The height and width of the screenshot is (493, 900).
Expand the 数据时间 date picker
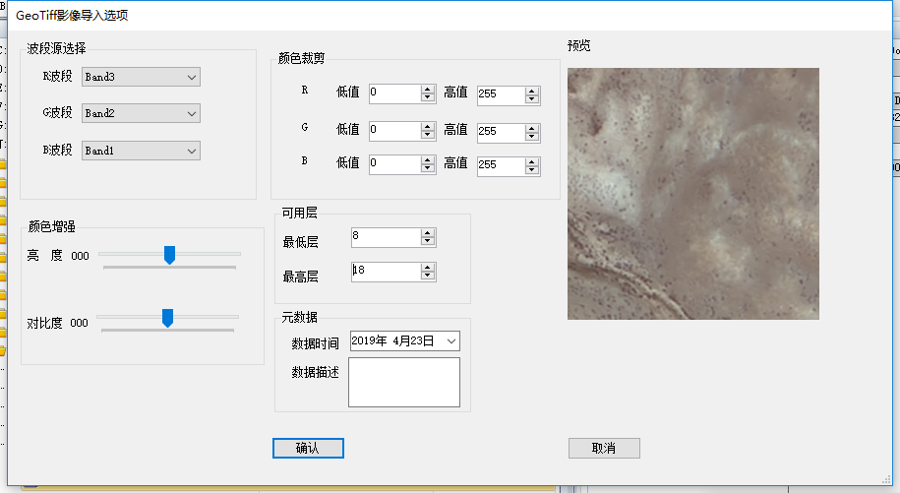tap(451, 341)
